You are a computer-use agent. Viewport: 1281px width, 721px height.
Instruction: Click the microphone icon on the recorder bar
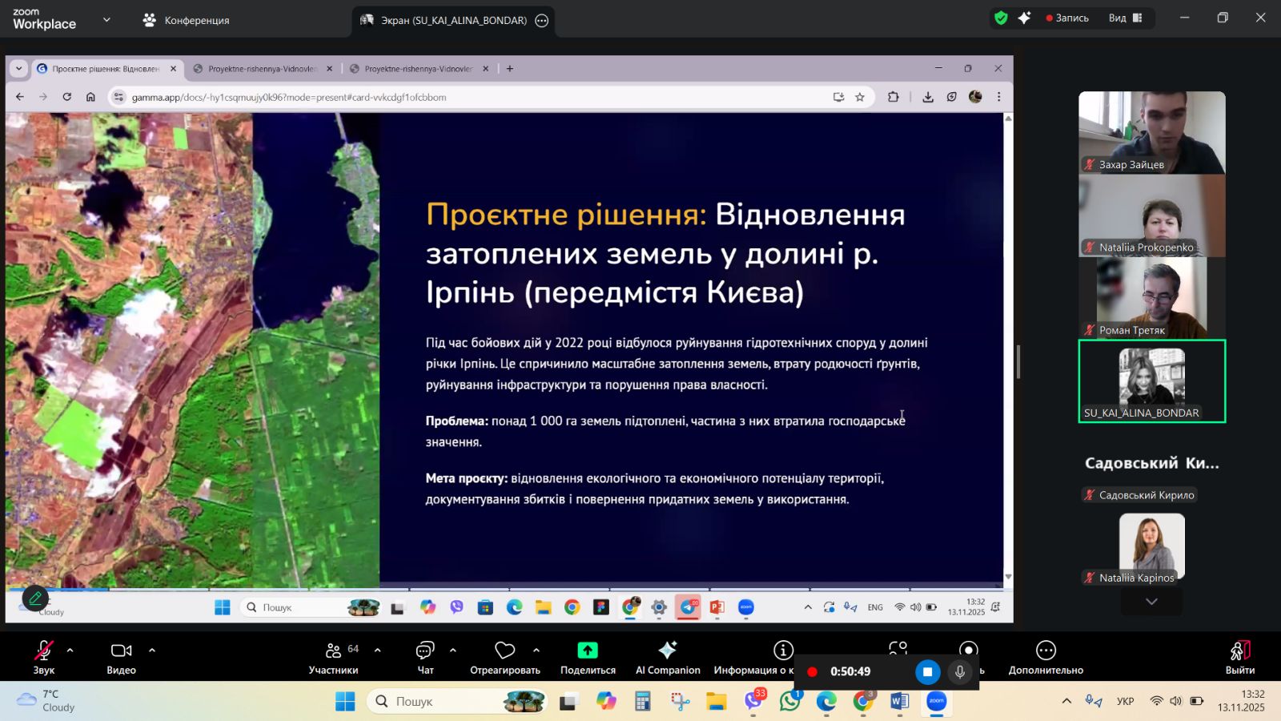pyautogui.click(x=960, y=672)
